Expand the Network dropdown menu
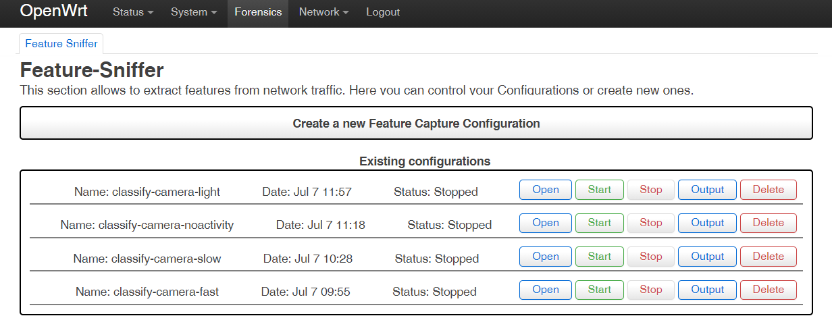Viewport: 832px width, 316px height. pos(323,12)
